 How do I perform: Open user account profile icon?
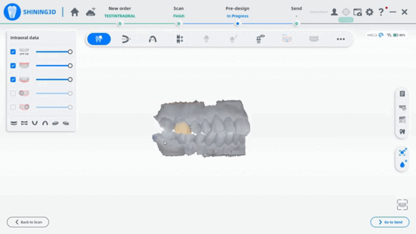[334, 12]
